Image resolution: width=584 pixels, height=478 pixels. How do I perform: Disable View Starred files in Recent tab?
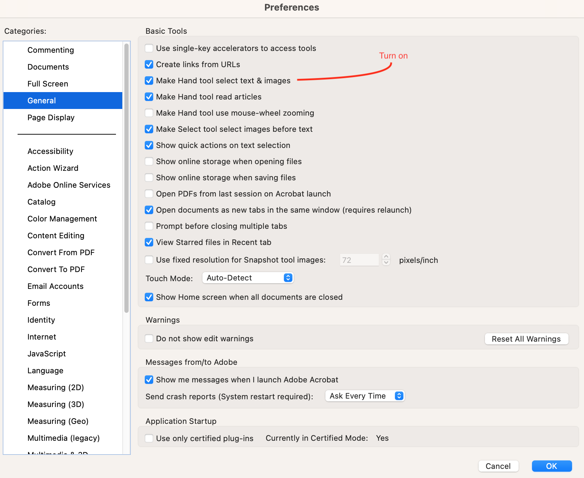149,242
